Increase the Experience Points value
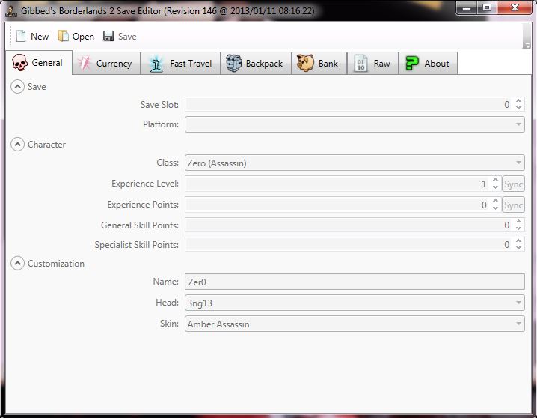The image size is (537, 418). pyautogui.click(x=495, y=201)
